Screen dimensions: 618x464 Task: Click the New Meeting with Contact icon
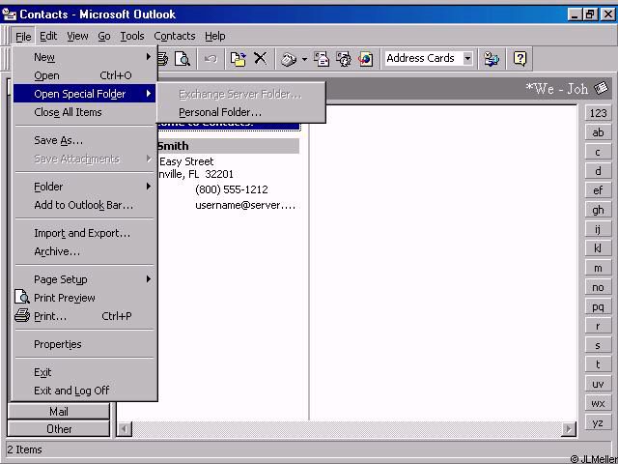pos(344,59)
